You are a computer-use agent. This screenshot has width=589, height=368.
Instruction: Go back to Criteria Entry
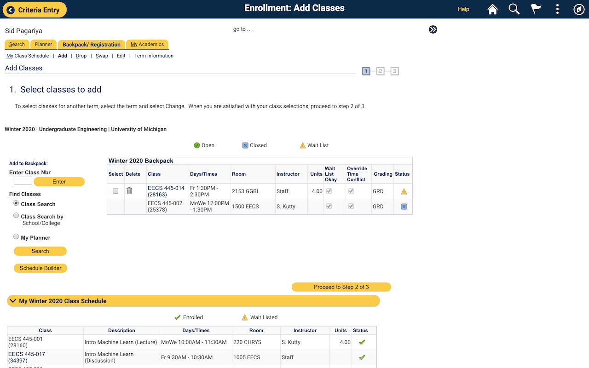pyautogui.click(x=35, y=10)
